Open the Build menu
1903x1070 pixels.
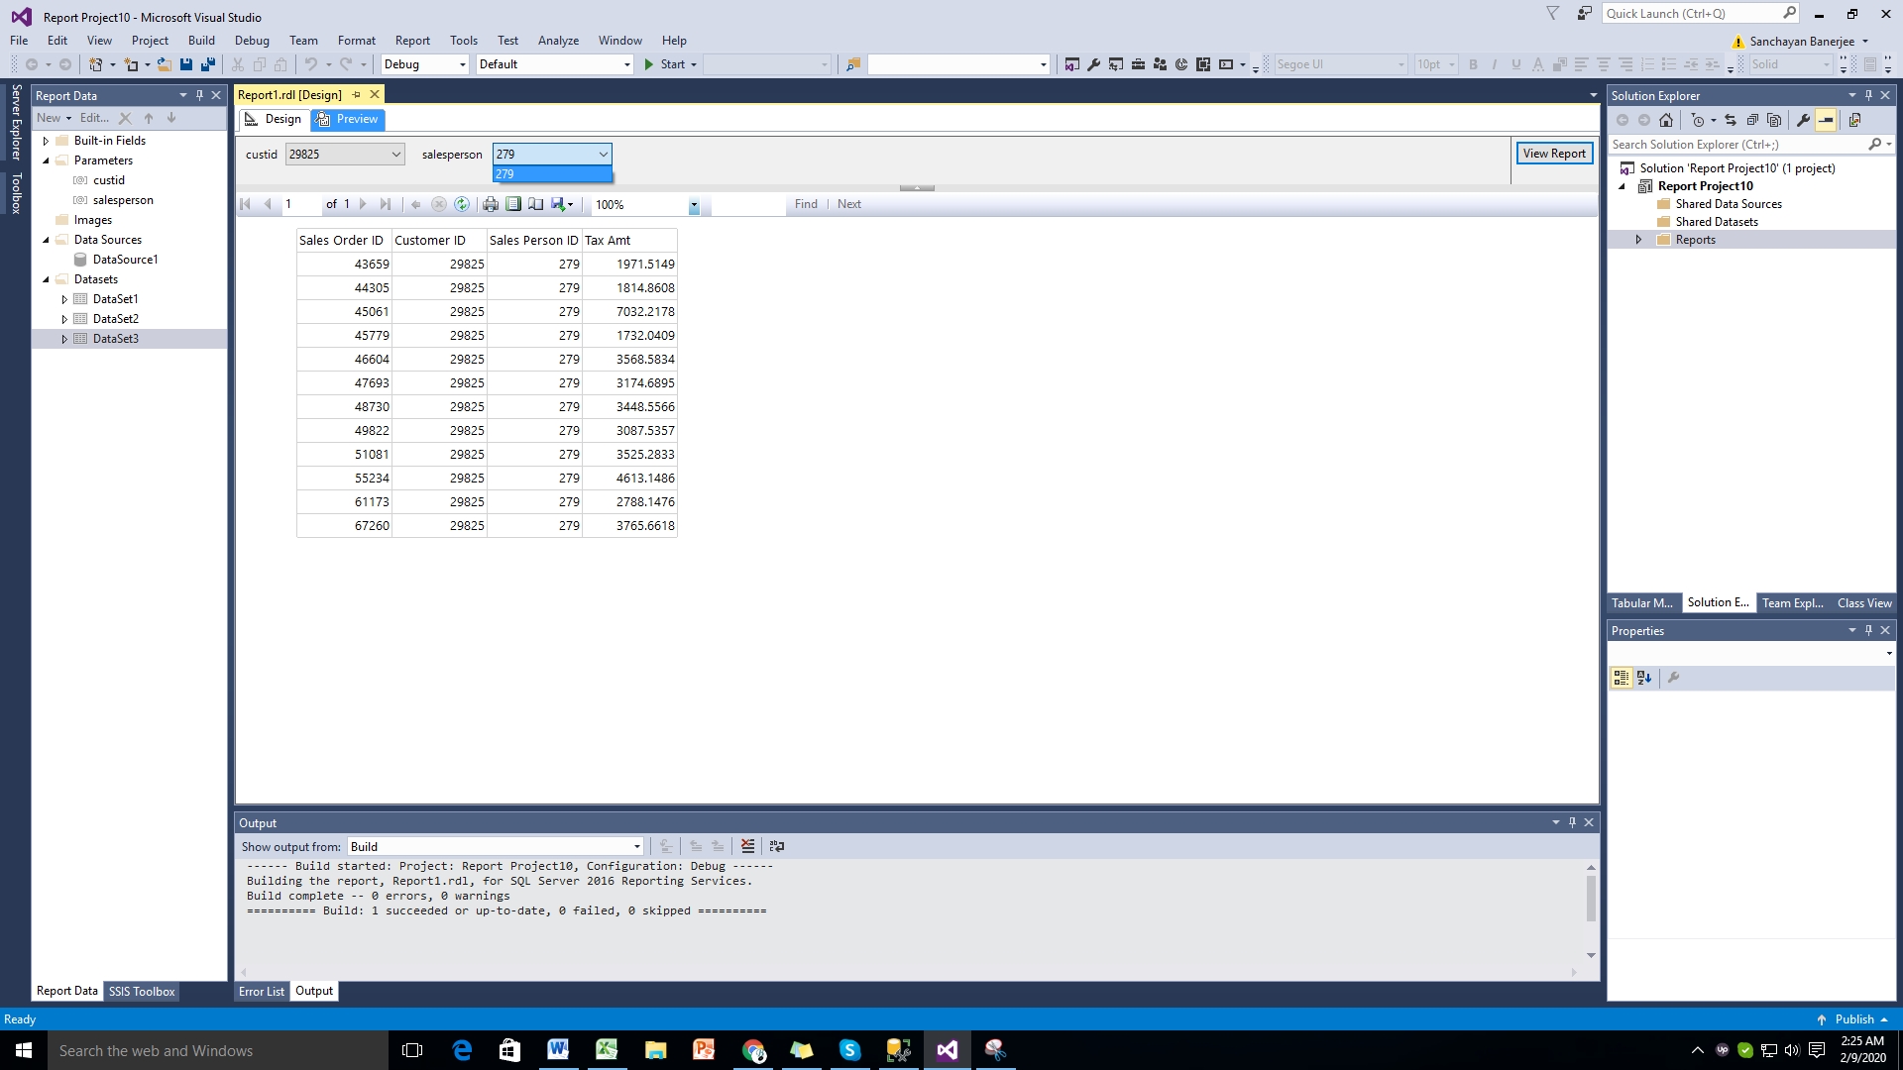click(201, 41)
